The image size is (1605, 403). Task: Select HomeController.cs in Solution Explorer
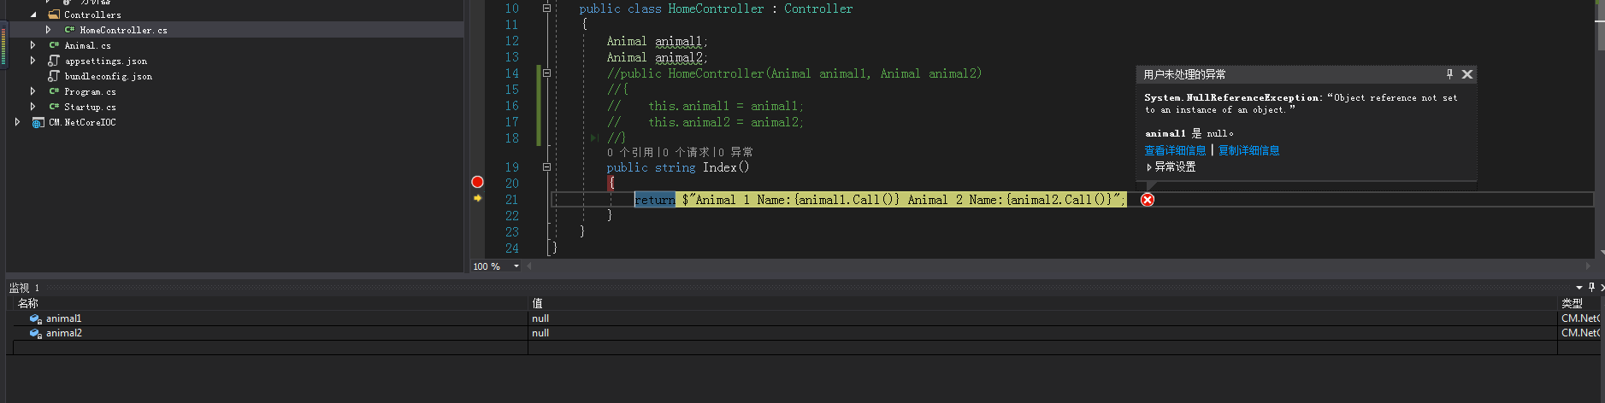coord(123,30)
